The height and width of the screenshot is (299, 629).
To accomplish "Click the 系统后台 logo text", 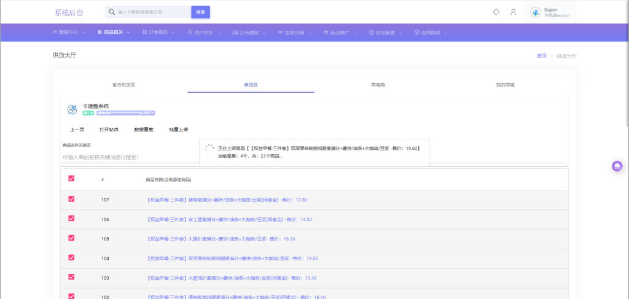I will (x=69, y=12).
